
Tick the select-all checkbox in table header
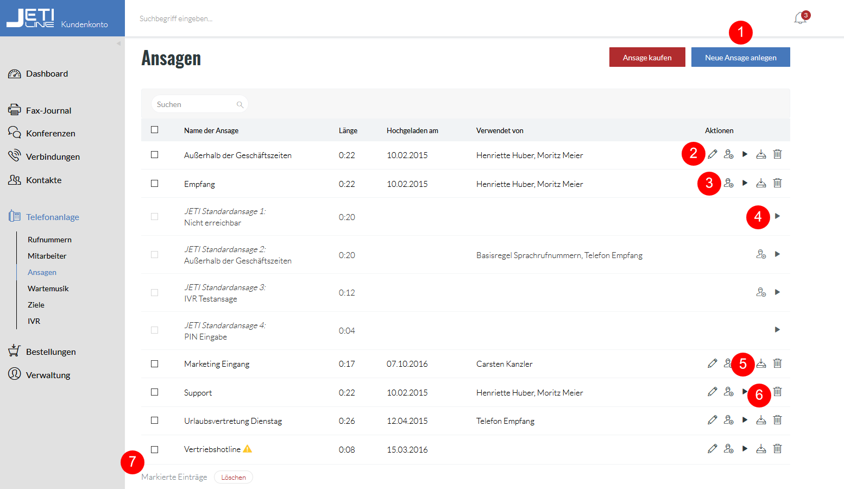[x=155, y=130]
